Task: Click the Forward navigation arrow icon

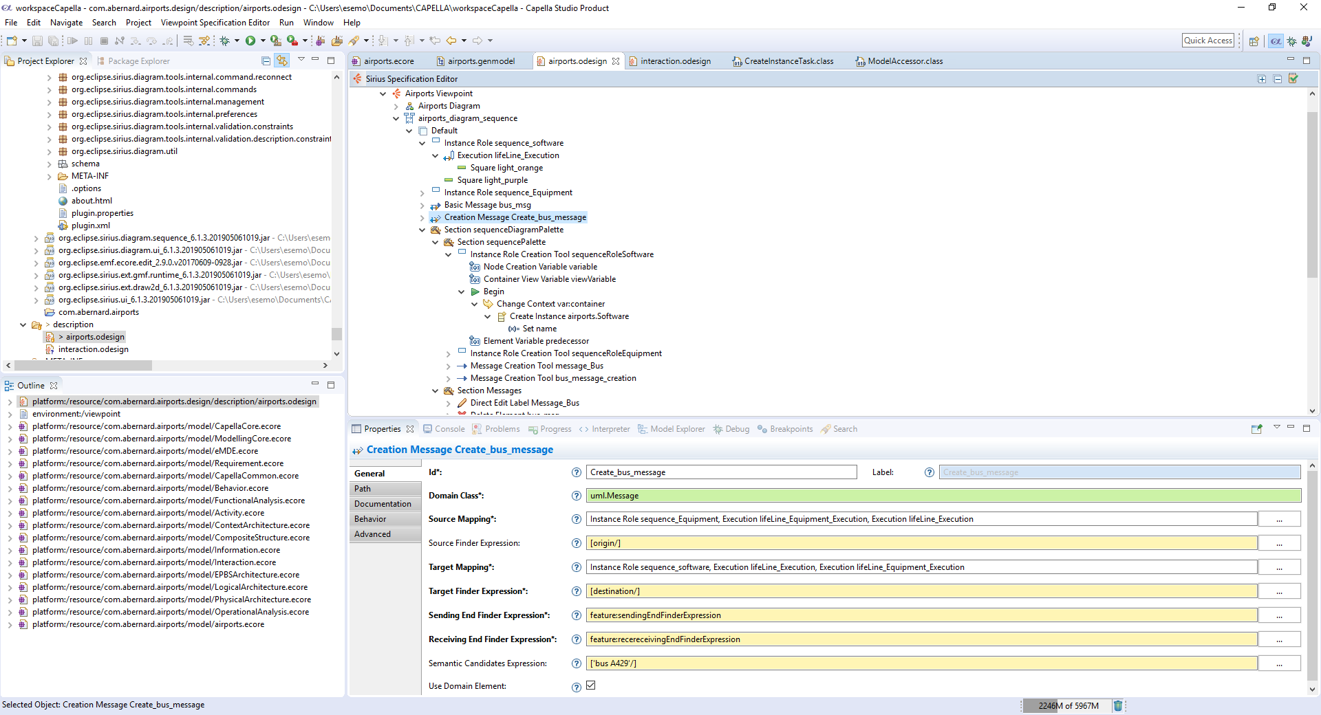Action: 477,41
